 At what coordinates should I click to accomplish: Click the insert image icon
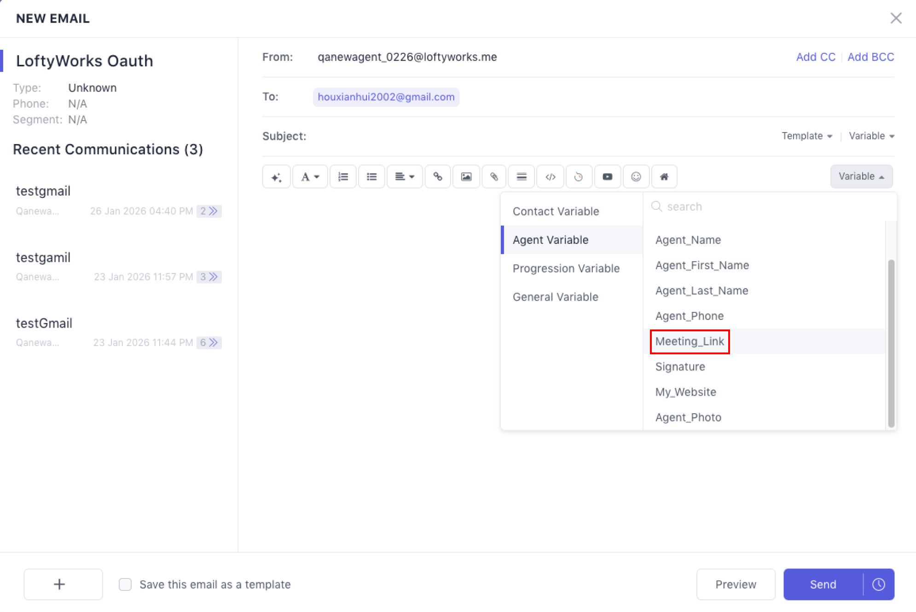coord(466,177)
